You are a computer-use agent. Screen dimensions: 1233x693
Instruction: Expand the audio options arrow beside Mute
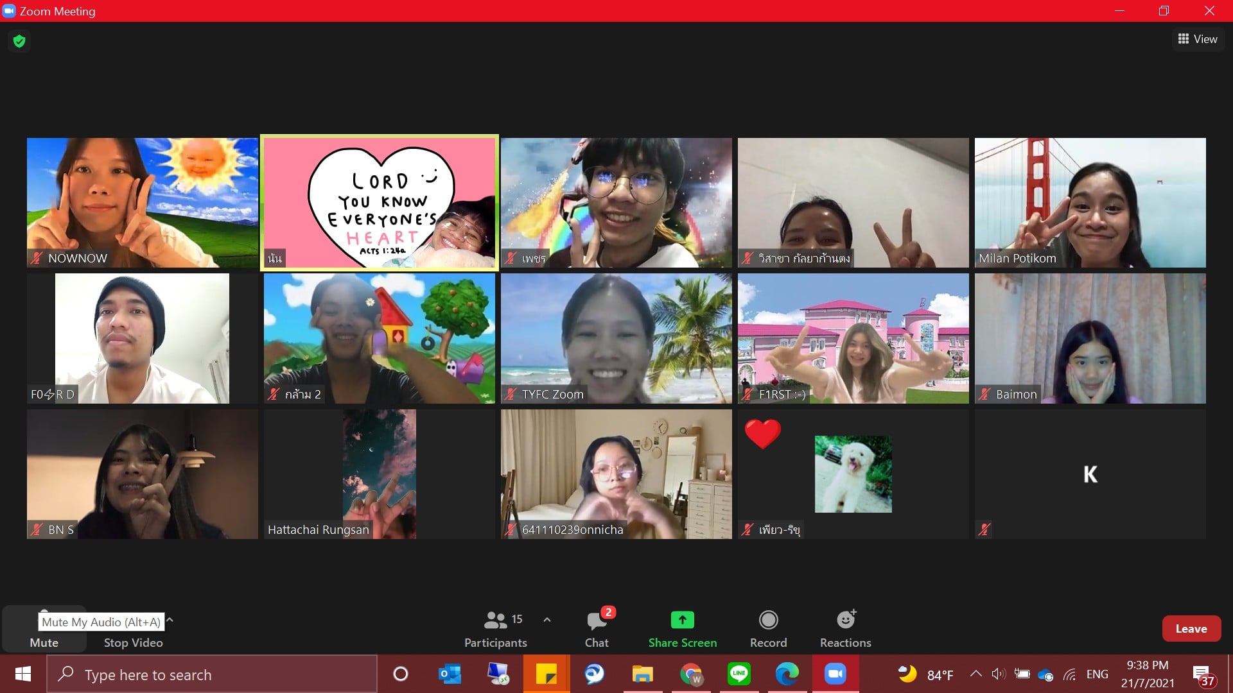pos(170,620)
